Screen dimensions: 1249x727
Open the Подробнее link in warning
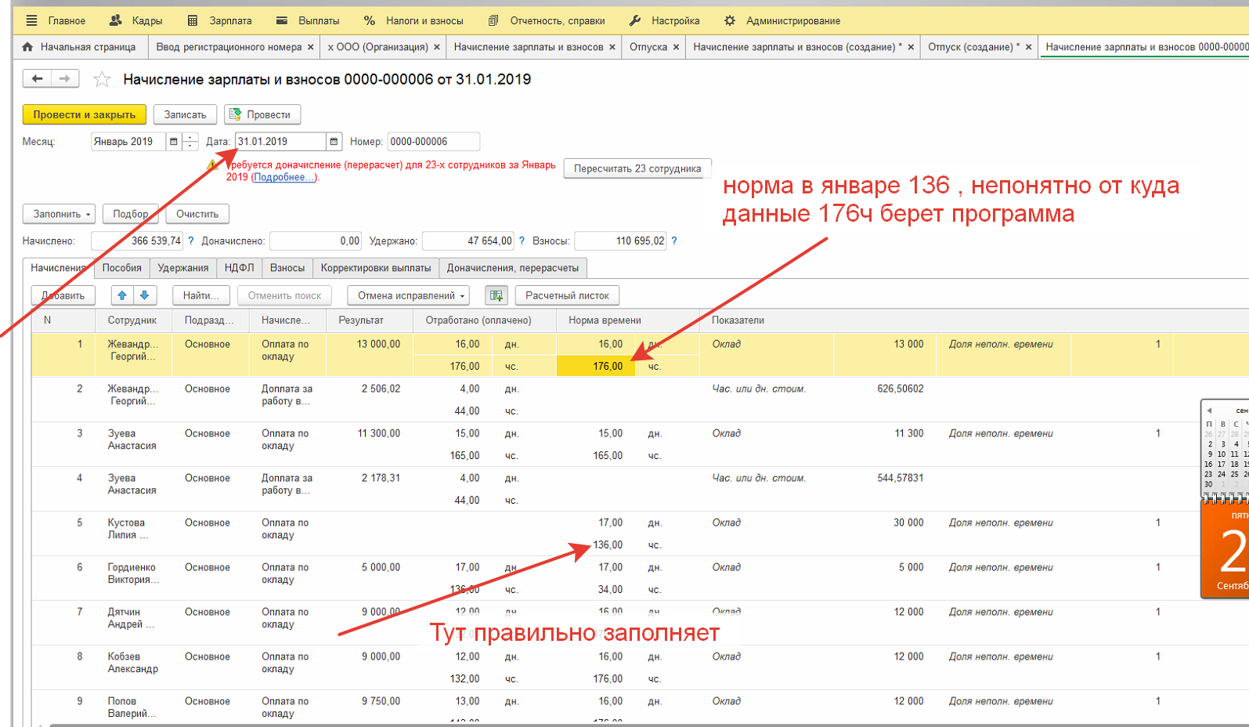284,177
